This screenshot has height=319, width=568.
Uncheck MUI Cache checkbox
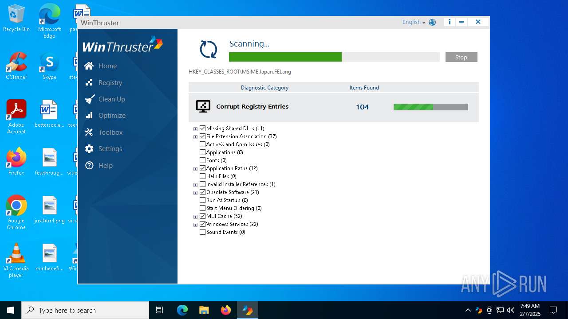pyautogui.click(x=202, y=216)
